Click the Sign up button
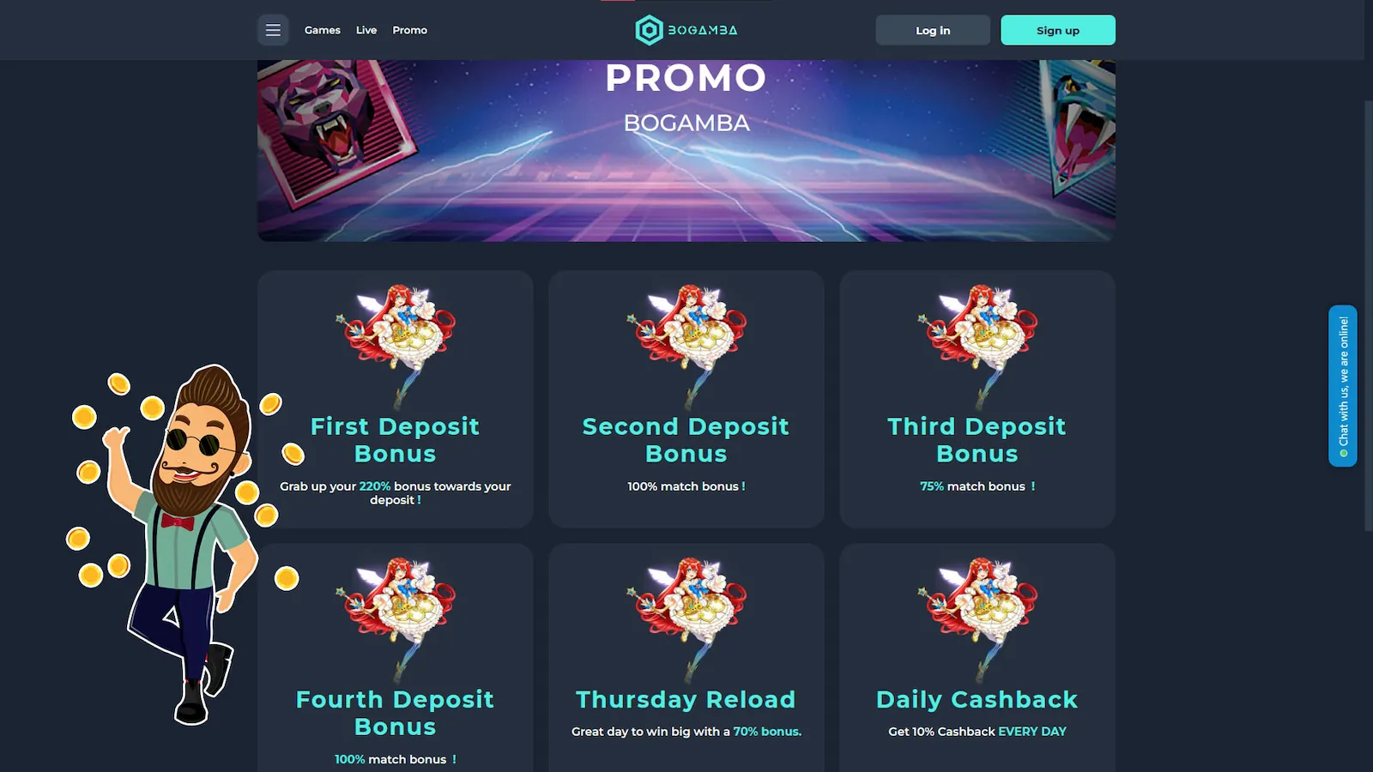The height and width of the screenshot is (772, 1373). point(1058,30)
